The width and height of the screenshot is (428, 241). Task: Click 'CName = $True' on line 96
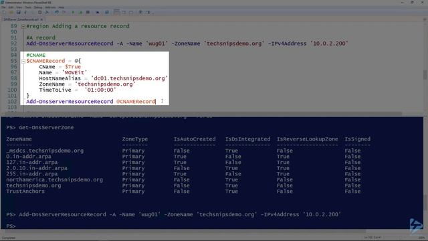pos(60,67)
